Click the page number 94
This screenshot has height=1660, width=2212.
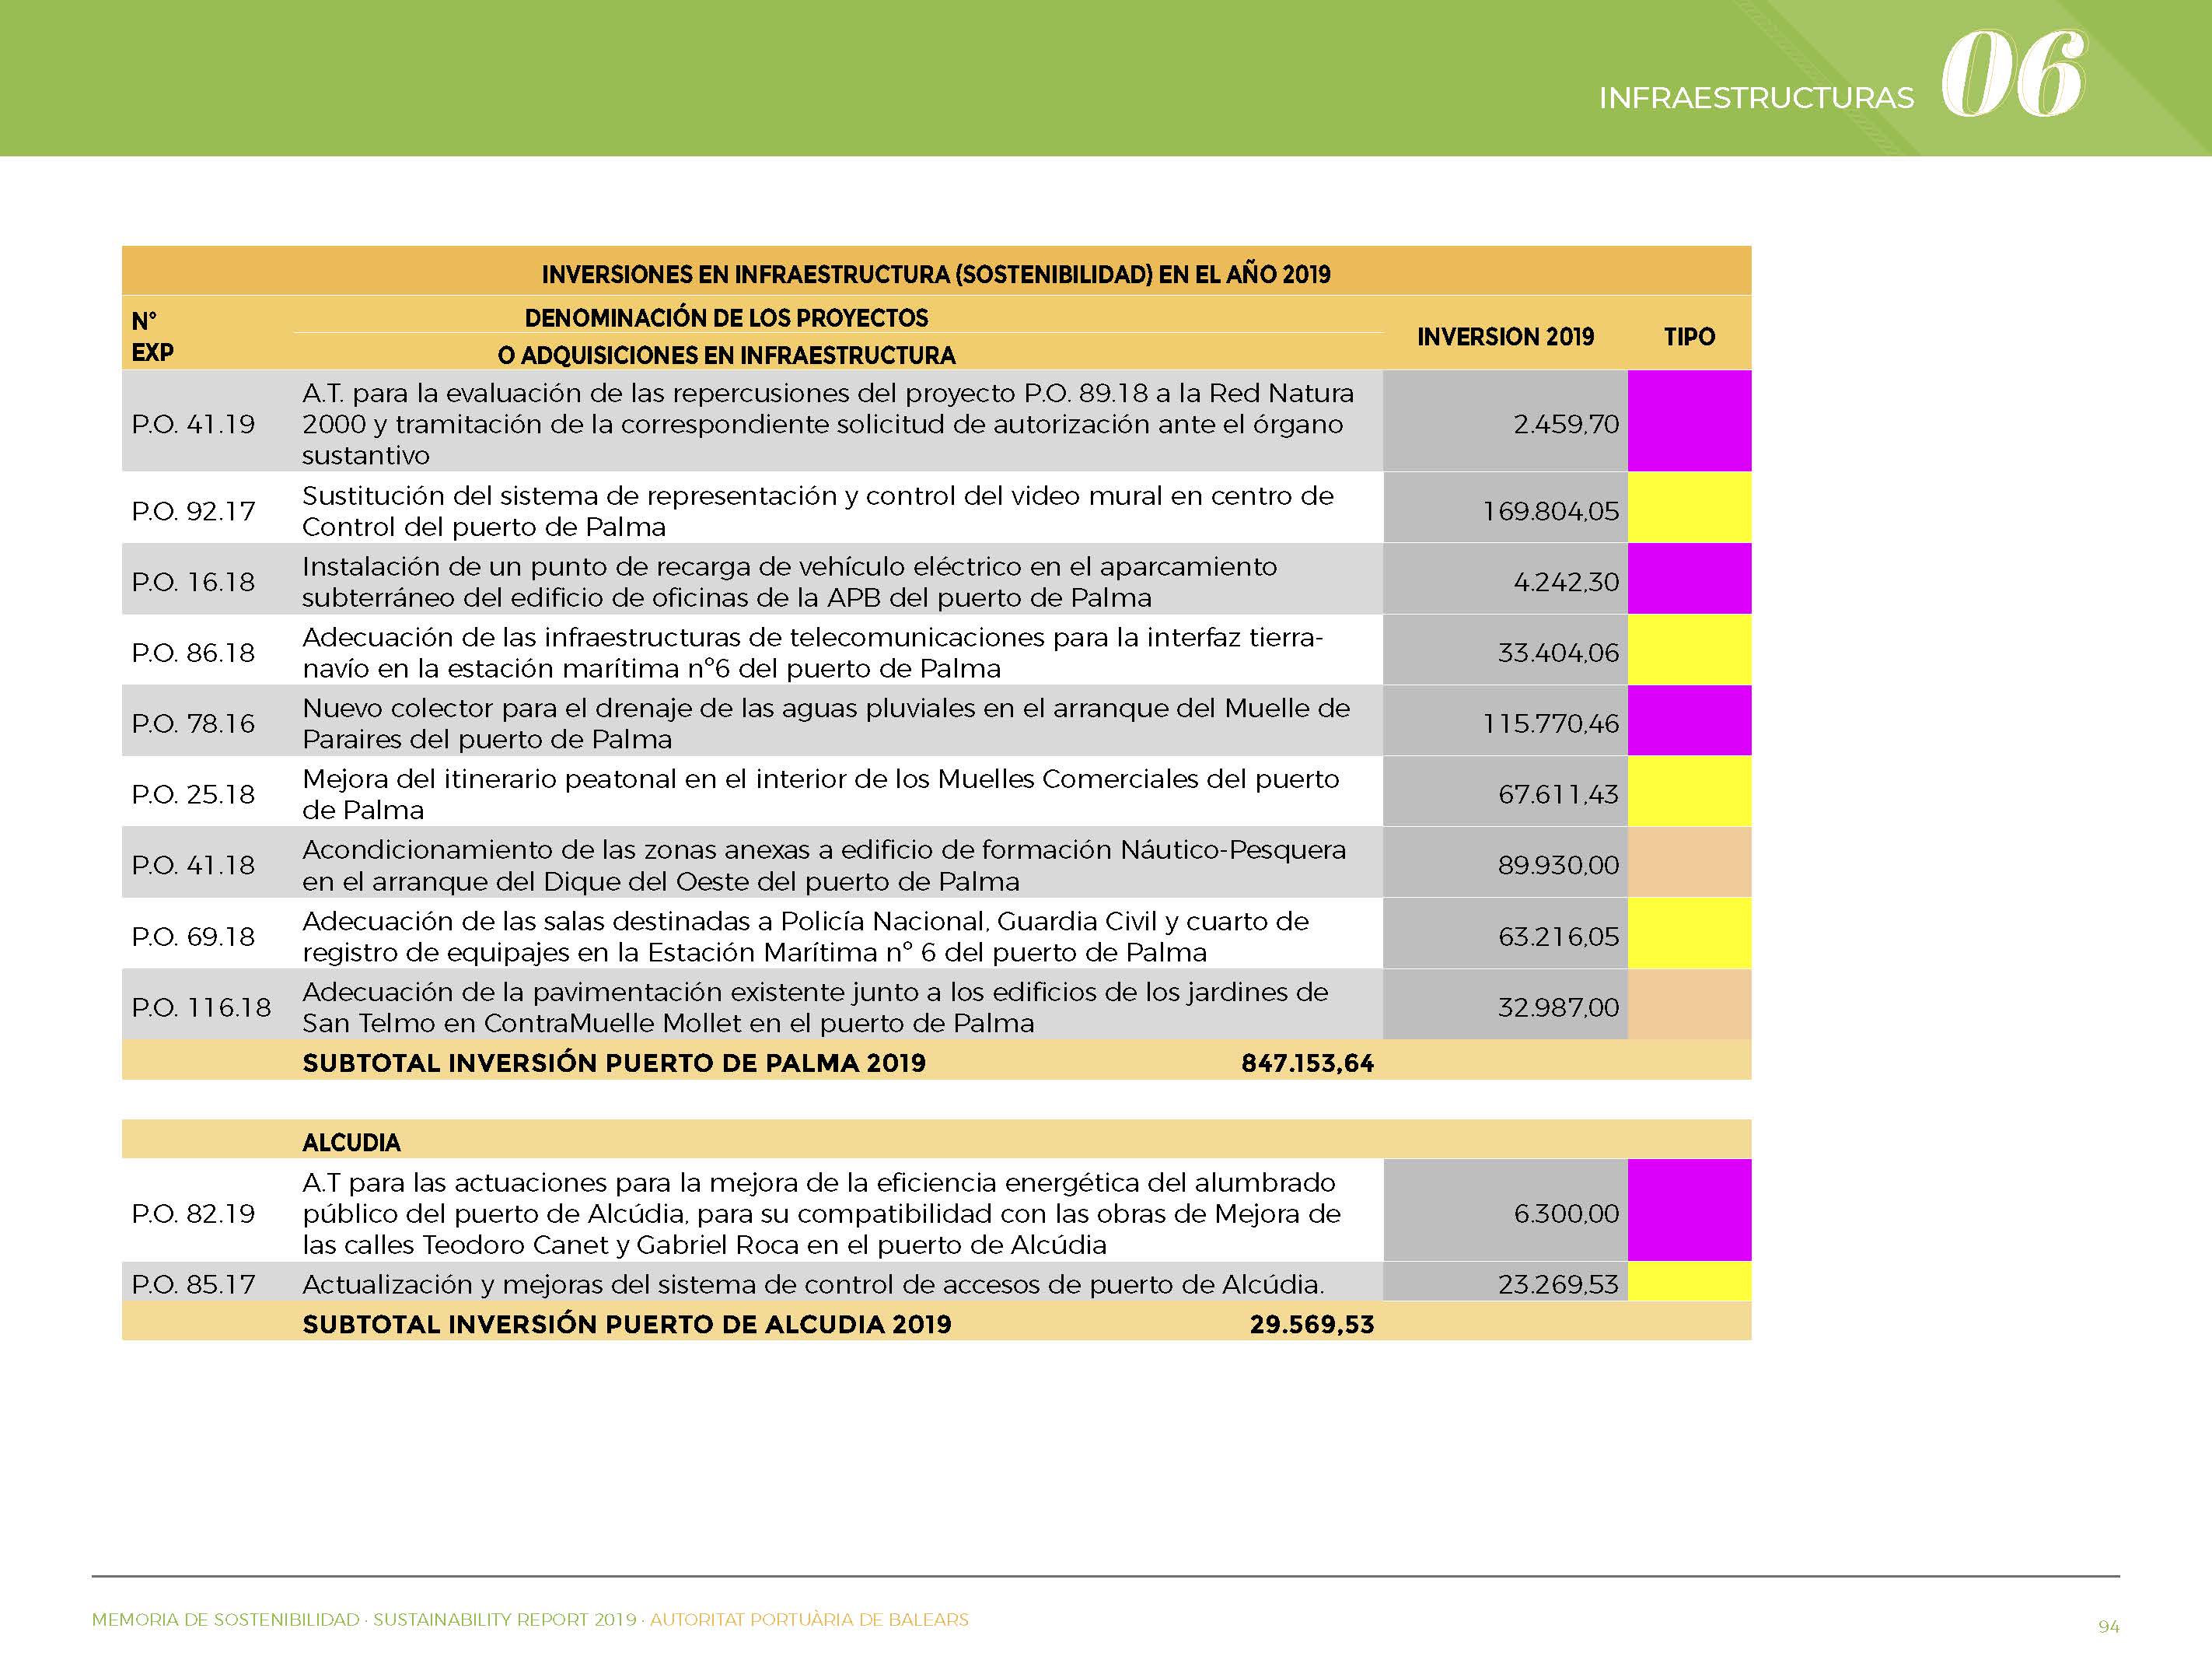pyautogui.click(x=2108, y=1627)
